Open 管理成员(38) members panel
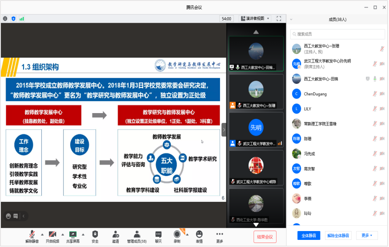389x247 pixels. coord(136,237)
